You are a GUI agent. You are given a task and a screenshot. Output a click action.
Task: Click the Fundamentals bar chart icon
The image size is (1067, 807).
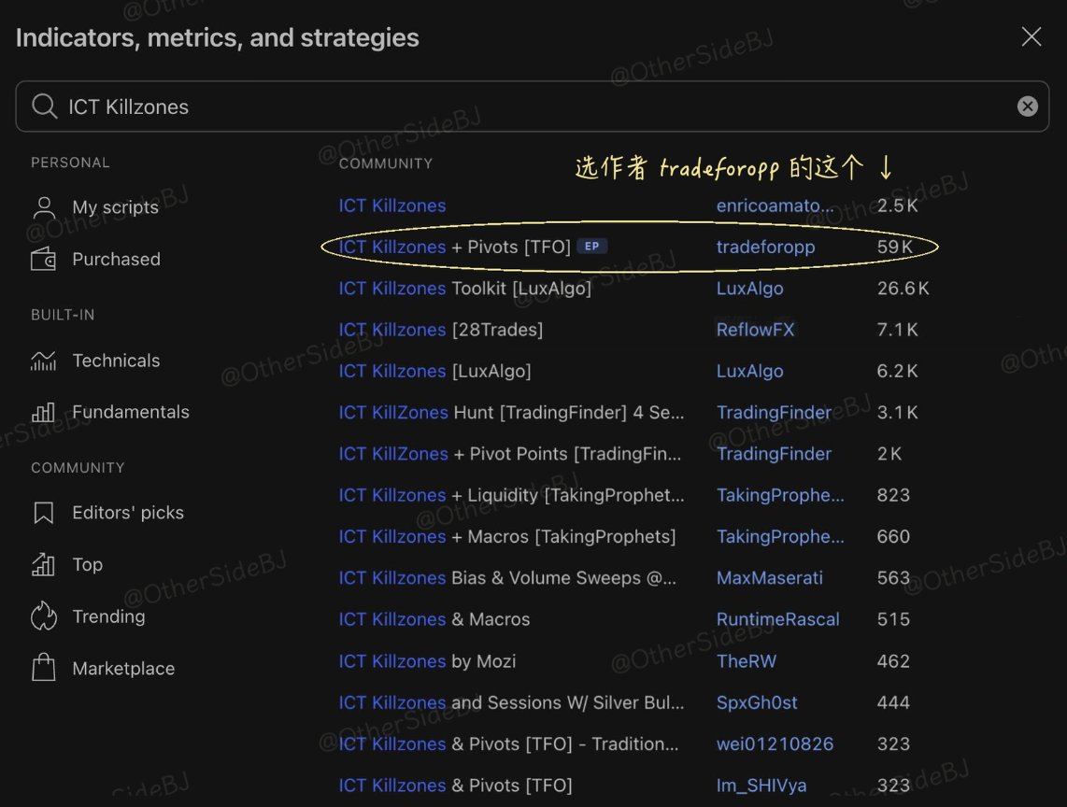[44, 412]
